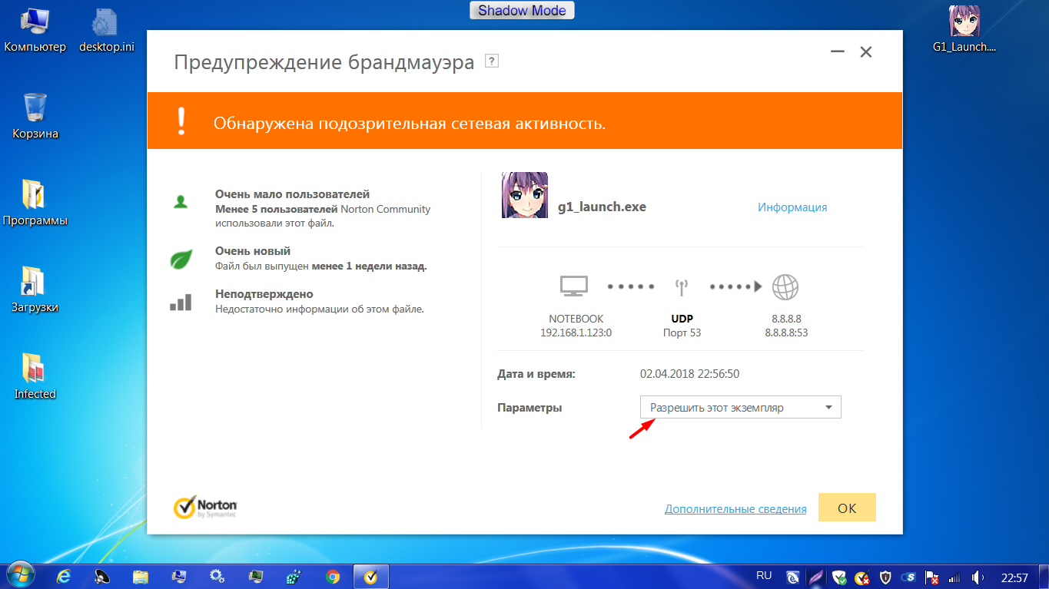
Task: Switch to the Norton taskbar button
Action: 370,576
